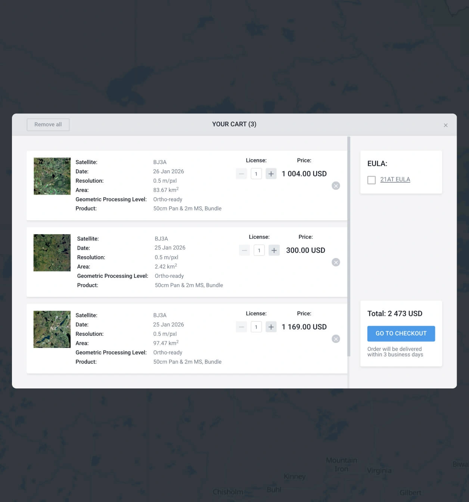Click the GO TO CHECKOUT button
Image resolution: width=469 pixels, height=502 pixels.
point(401,333)
